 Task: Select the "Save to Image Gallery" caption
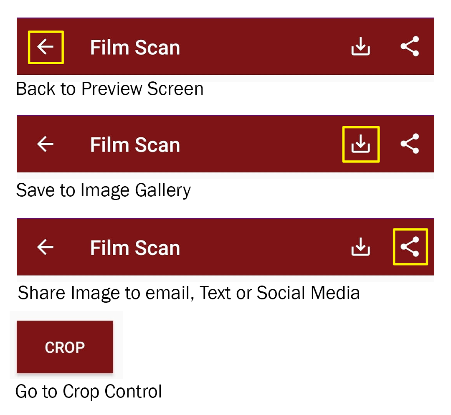point(103,190)
